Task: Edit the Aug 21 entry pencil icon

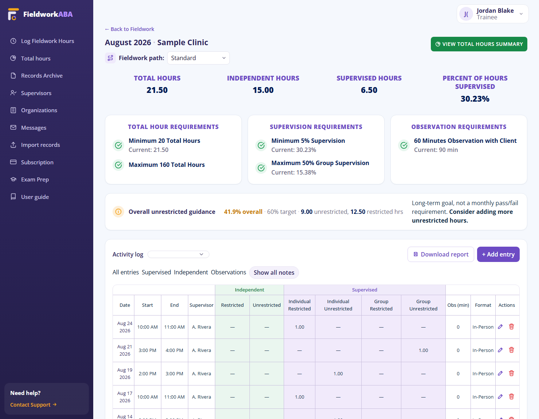Action: pyautogui.click(x=500, y=350)
